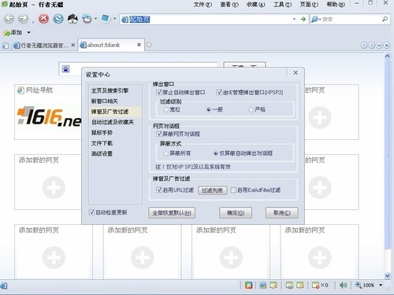Screen dimensions: 394x295
Task: Click the search engine icon in search box
Action: (x=314, y=19)
